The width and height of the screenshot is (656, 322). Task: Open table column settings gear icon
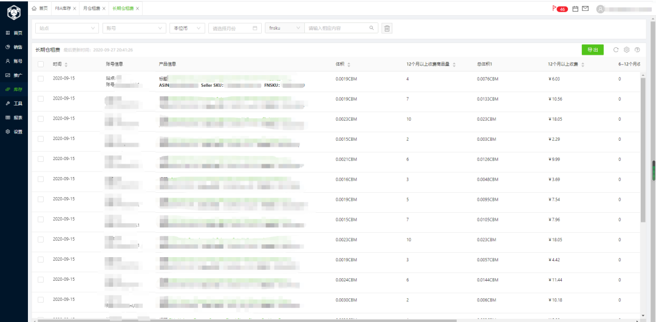[x=627, y=50]
